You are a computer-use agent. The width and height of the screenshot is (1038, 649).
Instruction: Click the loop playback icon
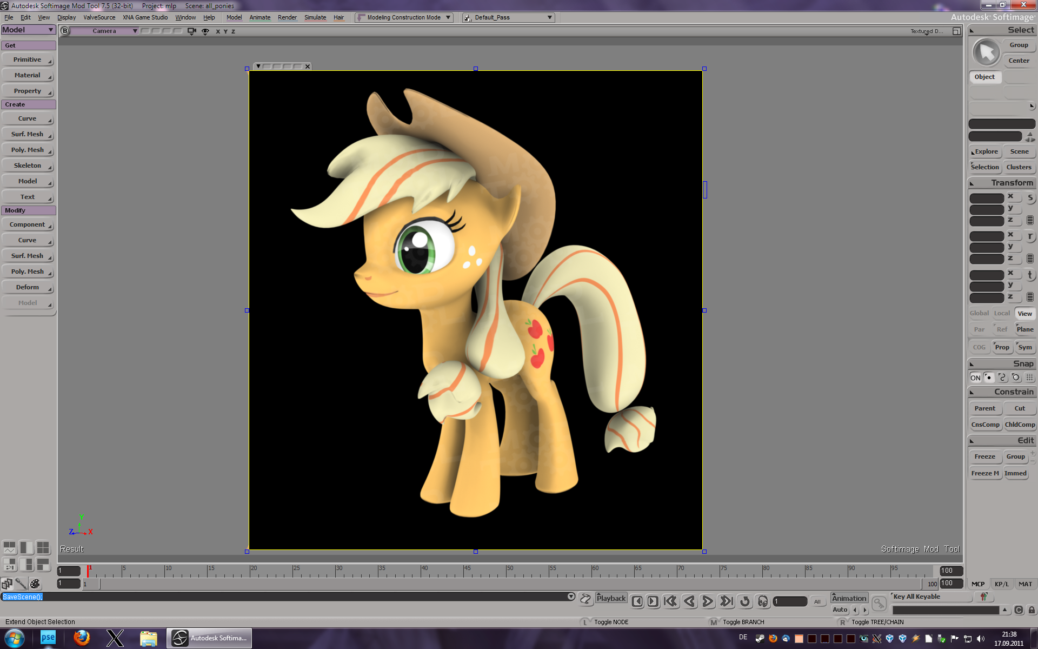[745, 601]
